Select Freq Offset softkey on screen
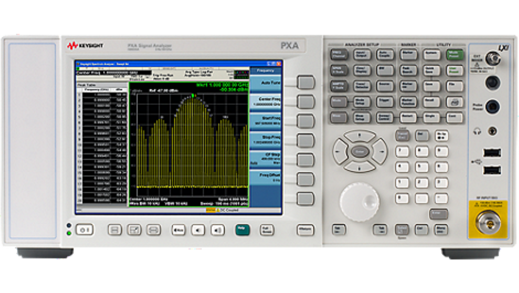Screen dimensions: 519x293 click(265, 179)
